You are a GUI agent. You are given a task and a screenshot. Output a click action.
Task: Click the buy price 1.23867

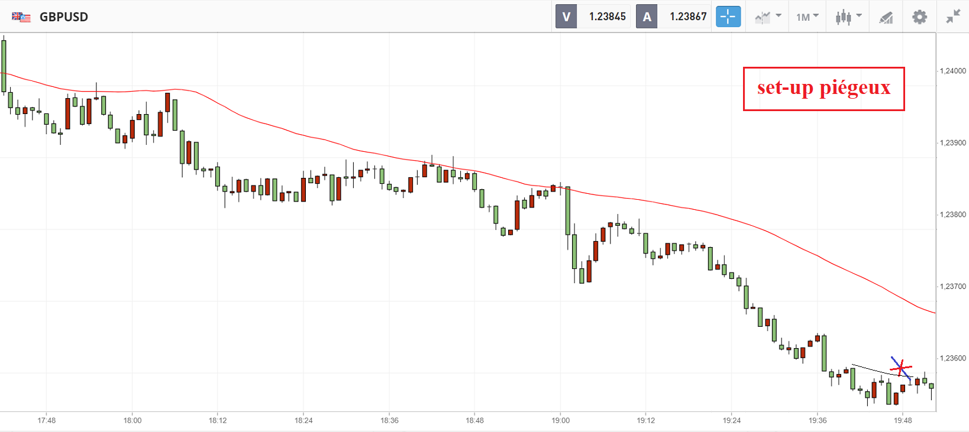688,17
